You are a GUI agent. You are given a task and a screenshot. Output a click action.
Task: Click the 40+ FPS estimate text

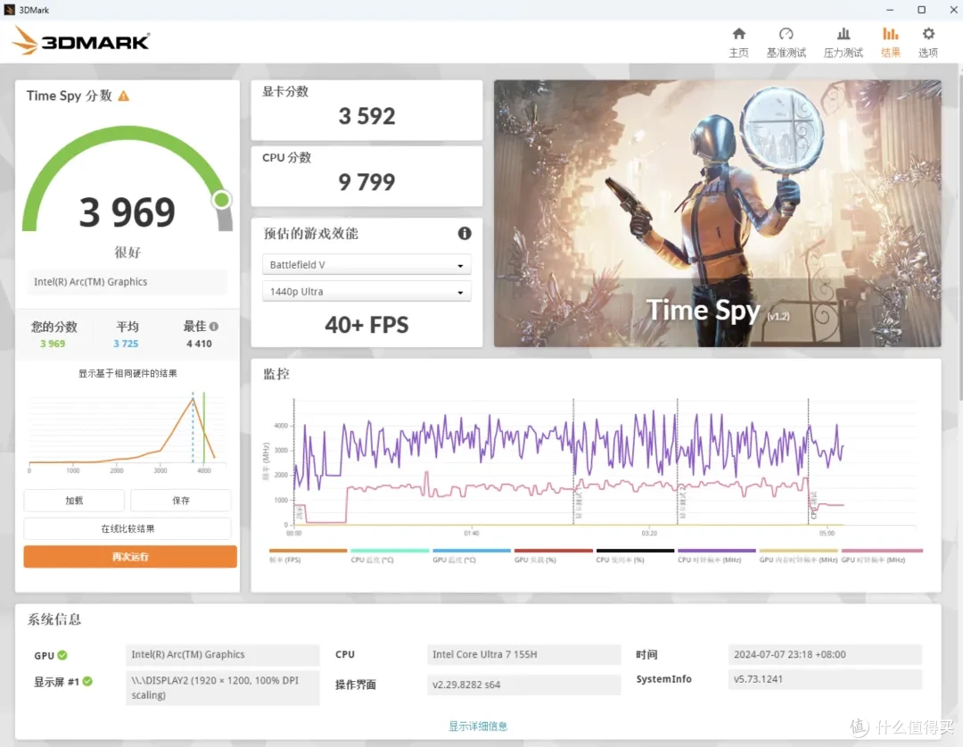pos(366,325)
